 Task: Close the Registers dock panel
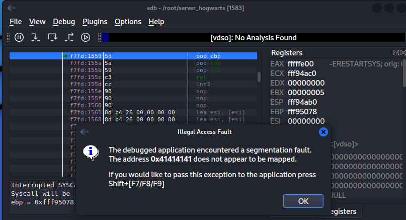(x=402, y=53)
